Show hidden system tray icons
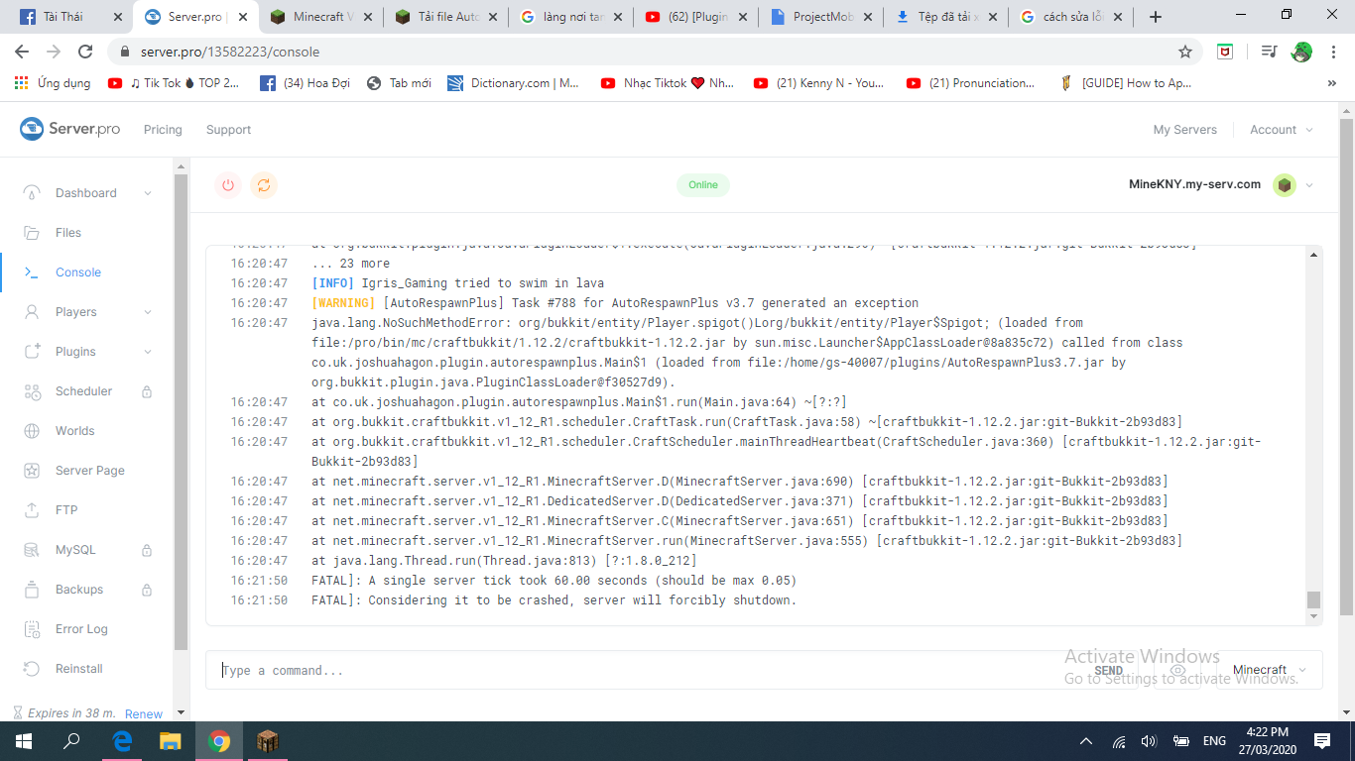Screen dimensions: 1355x761 coord(1088,741)
